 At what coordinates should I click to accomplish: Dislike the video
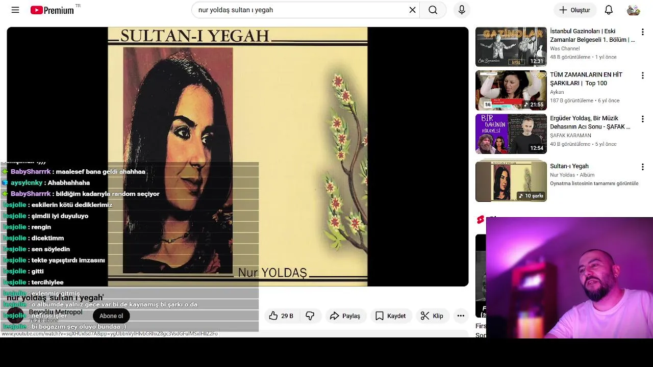(x=310, y=316)
